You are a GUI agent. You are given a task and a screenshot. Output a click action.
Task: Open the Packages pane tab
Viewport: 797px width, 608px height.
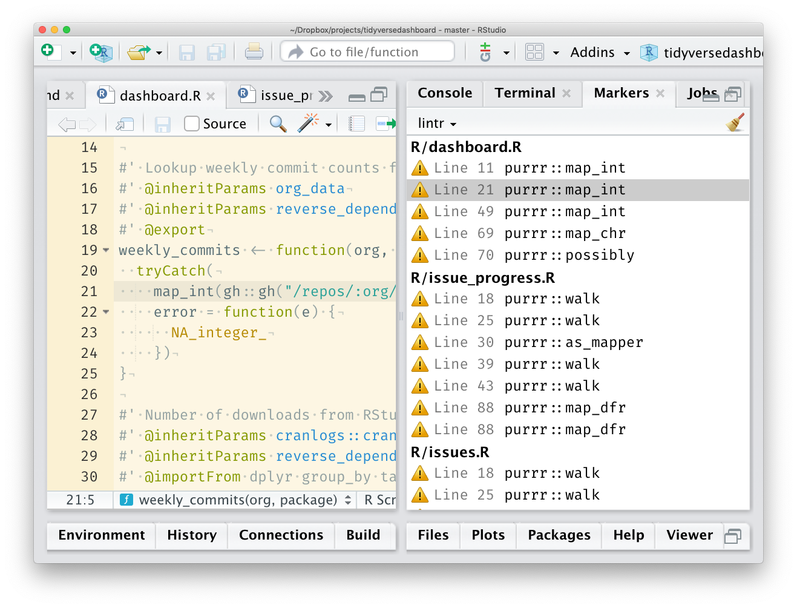559,535
